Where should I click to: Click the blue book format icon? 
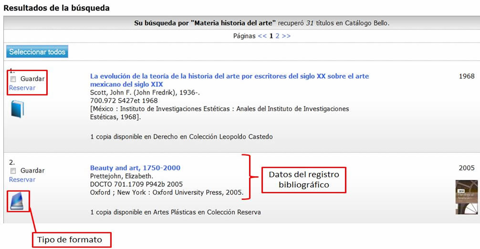pyautogui.click(x=17, y=109)
